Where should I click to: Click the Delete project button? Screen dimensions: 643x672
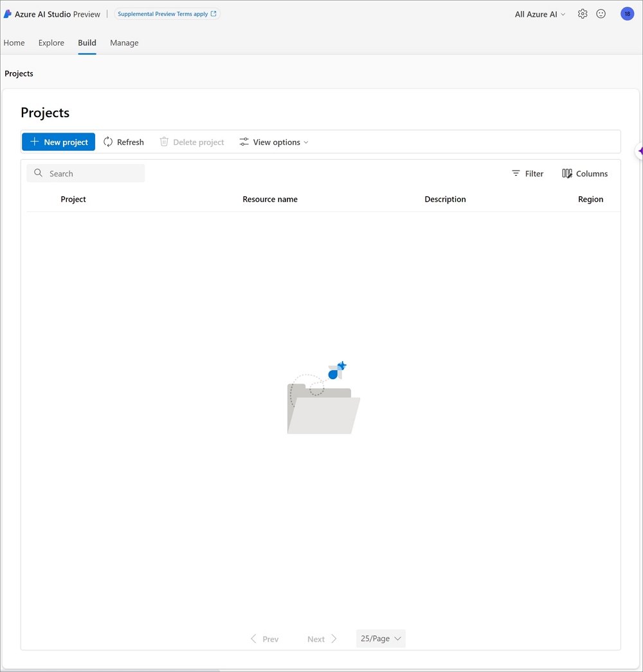point(192,142)
